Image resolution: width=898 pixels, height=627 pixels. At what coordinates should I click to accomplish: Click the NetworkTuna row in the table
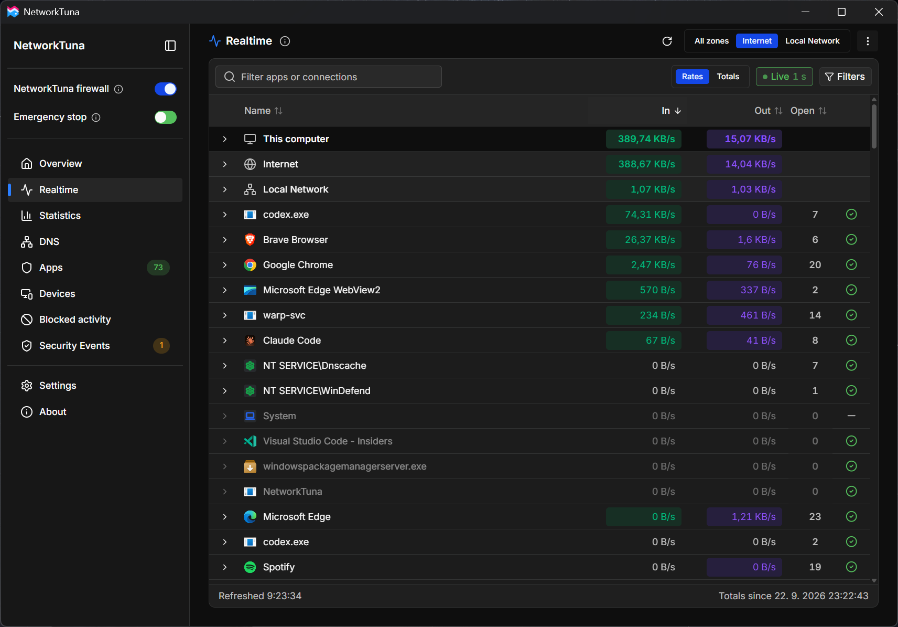click(x=539, y=492)
